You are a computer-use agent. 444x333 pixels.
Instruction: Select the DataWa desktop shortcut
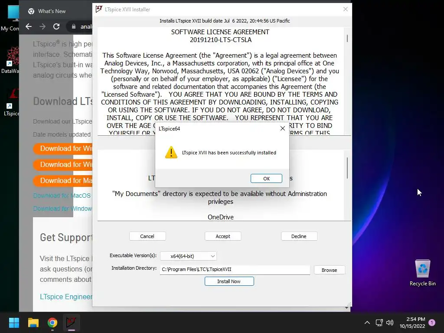tap(10, 60)
